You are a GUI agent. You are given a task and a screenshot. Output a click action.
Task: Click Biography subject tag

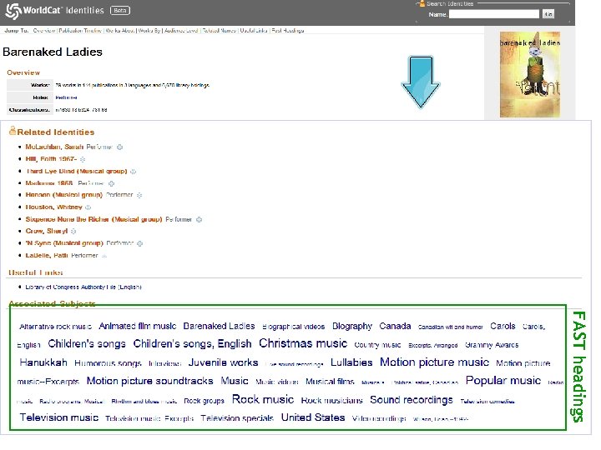352,326
